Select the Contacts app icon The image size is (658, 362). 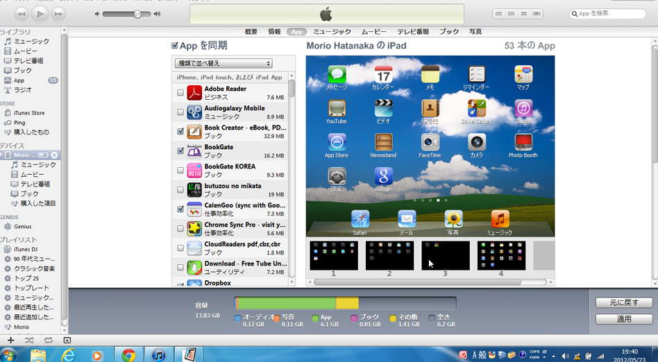(x=430, y=109)
